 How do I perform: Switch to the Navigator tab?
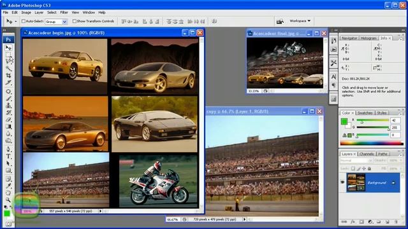349,38
